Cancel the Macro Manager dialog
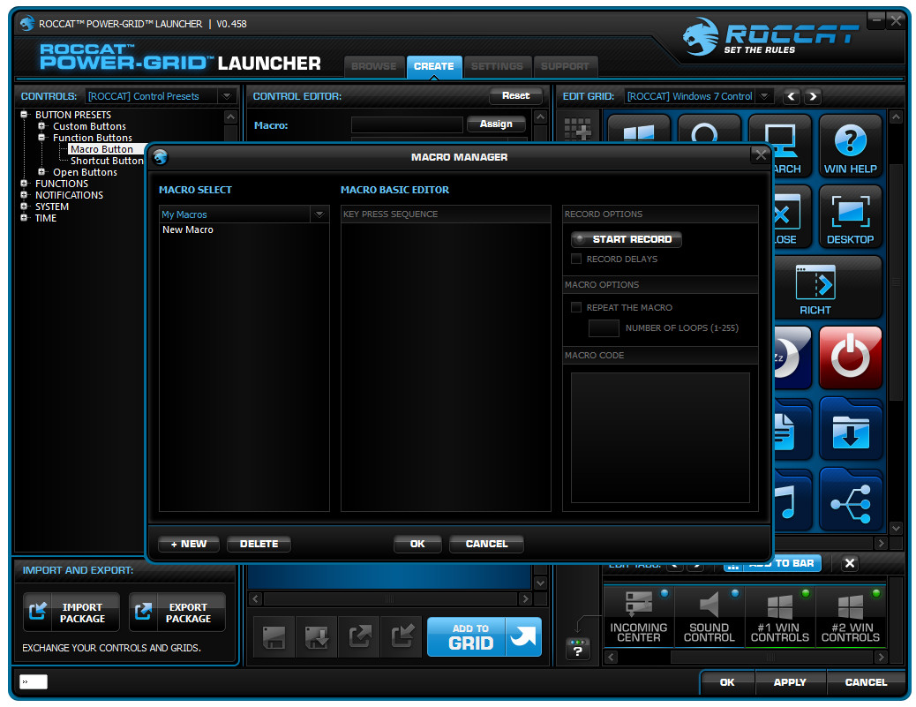This screenshot has width=916, height=707. (486, 544)
